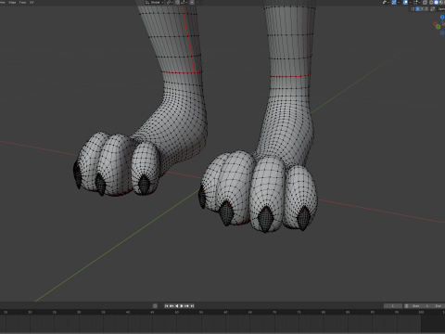Click the green Y axis on navigation gizmo
445x334 pixels.
click(439, 27)
